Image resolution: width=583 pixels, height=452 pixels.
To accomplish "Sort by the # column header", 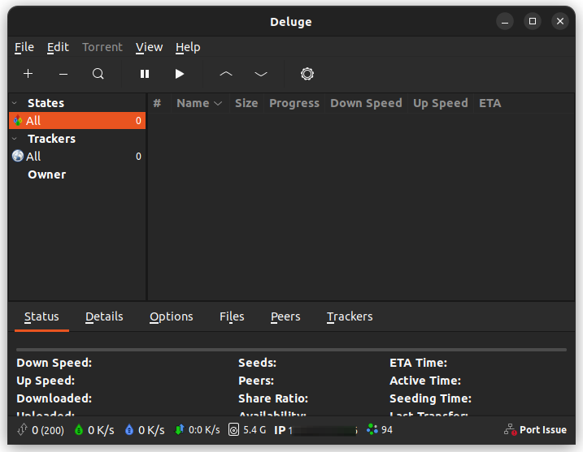I will (157, 103).
